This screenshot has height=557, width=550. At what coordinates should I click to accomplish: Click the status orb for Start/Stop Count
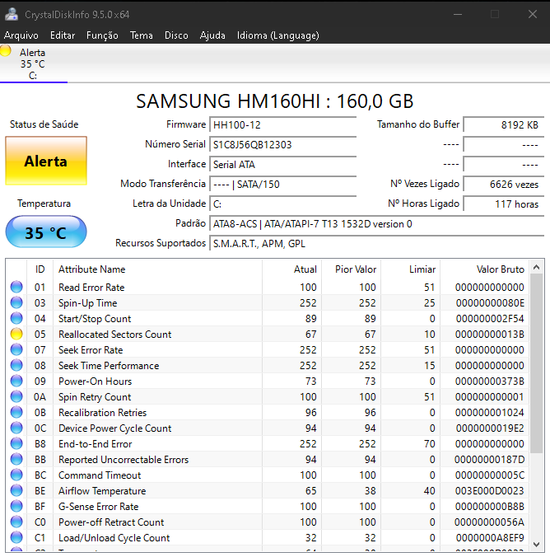(x=16, y=318)
